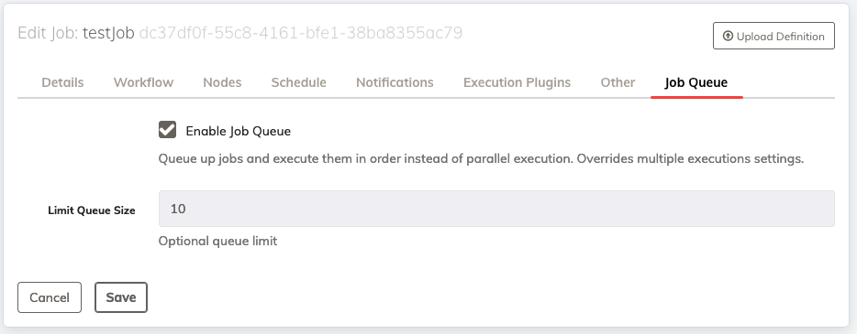
Task: Save the job changes
Action: point(121,297)
